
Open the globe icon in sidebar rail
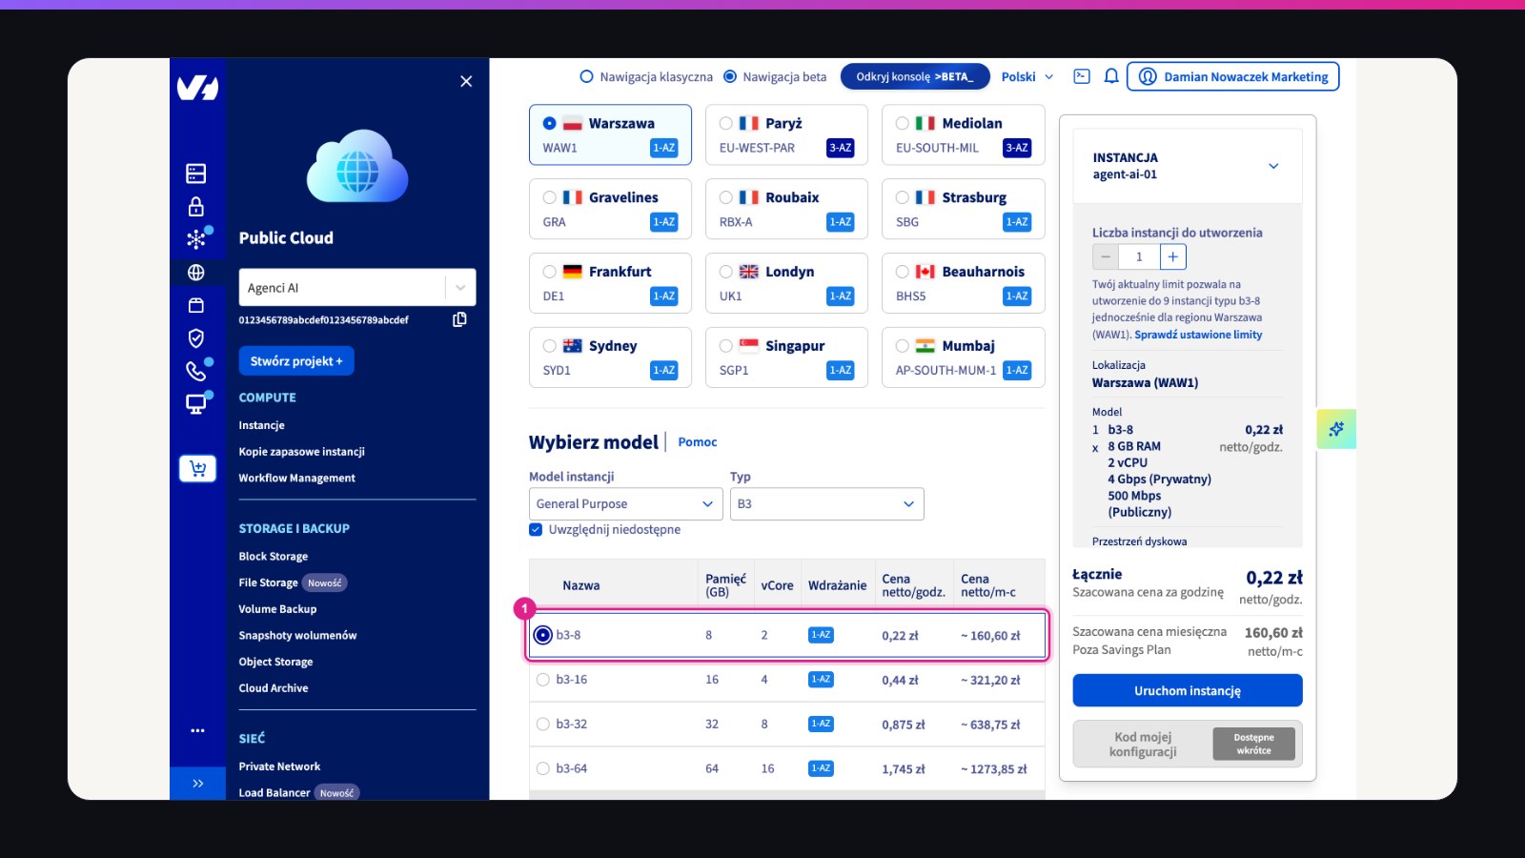(x=196, y=273)
